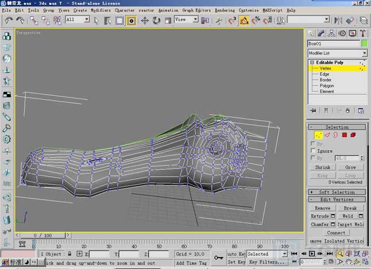
Task: Open Select by Name list icon
Action: (107, 21)
